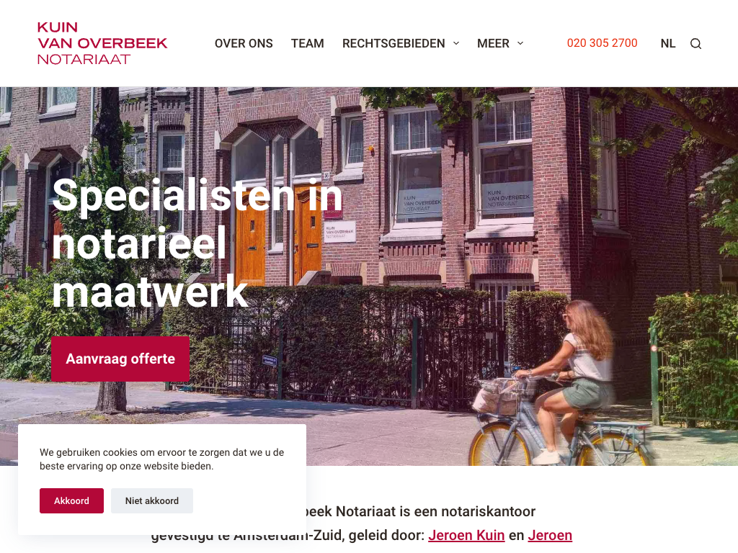Follow the second Jeroen link
738x553 pixels.
coord(550,535)
